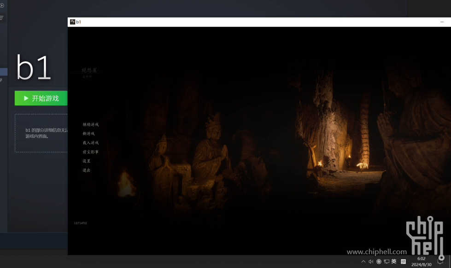Click the circular play icon in Steam sidebar

click(x=2, y=6)
